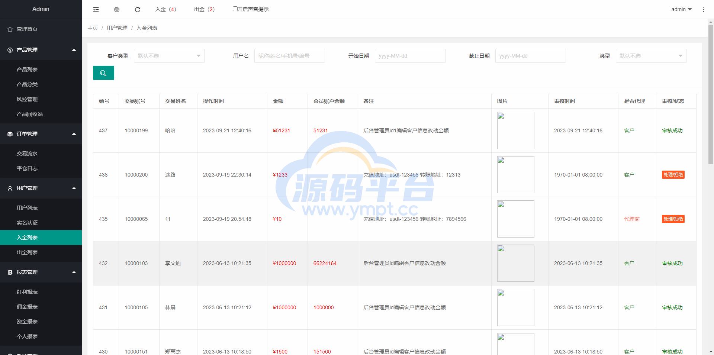714x355 pixels.
Task: Open 风控管理 in the sidebar
Action: tap(41, 99)
